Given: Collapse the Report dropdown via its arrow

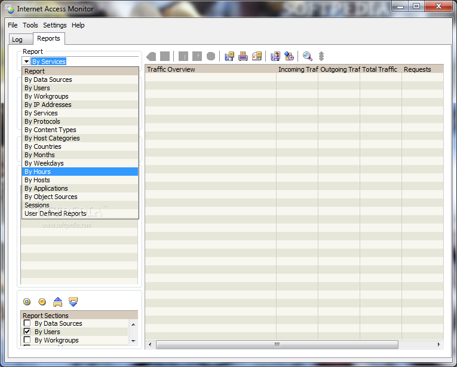Looking at the screenshot, I should click(26, 62).
